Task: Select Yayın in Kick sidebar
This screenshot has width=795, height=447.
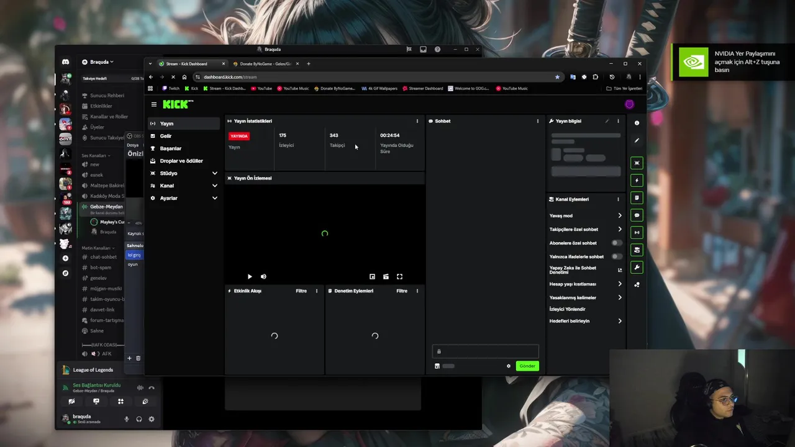Action: click(x=183, y=124)
